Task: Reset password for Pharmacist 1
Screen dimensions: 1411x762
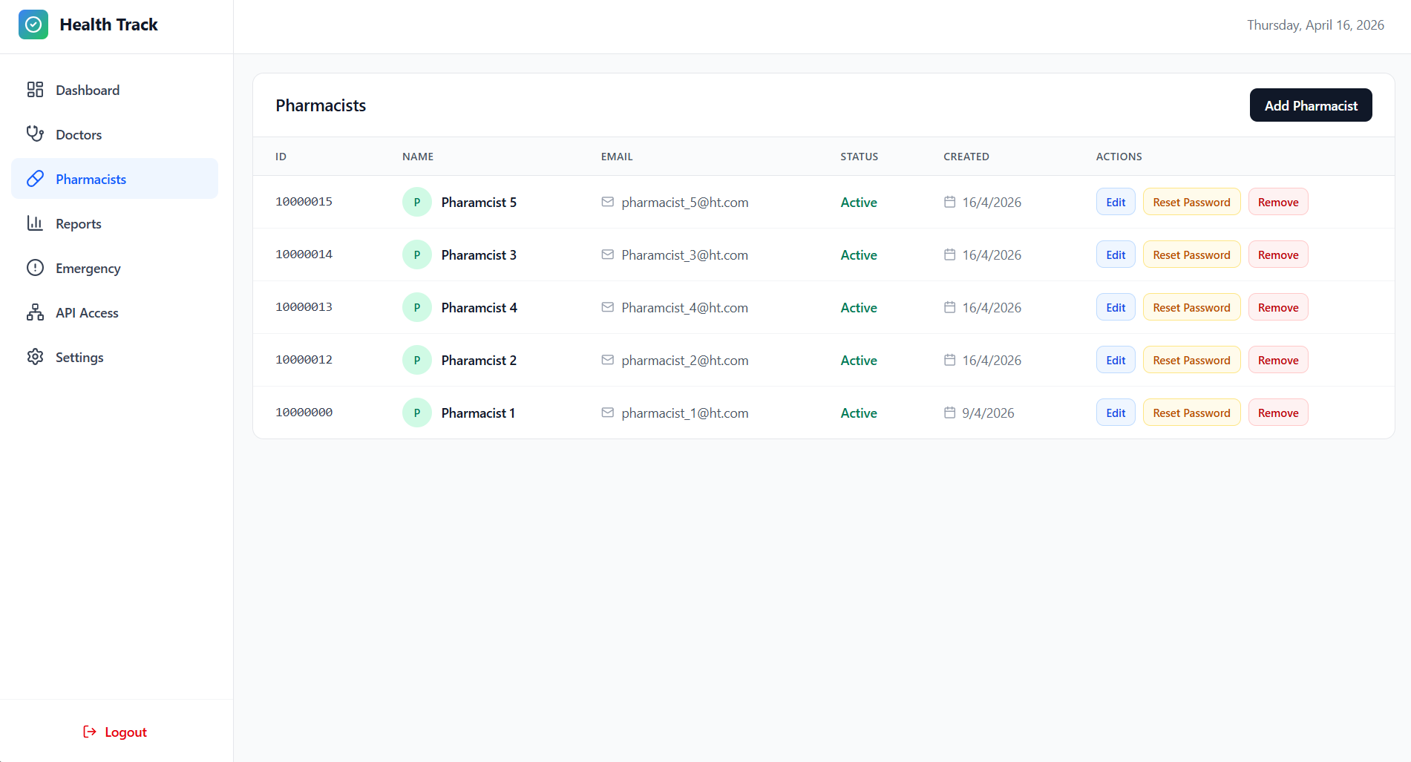Action: [1191, 413]
